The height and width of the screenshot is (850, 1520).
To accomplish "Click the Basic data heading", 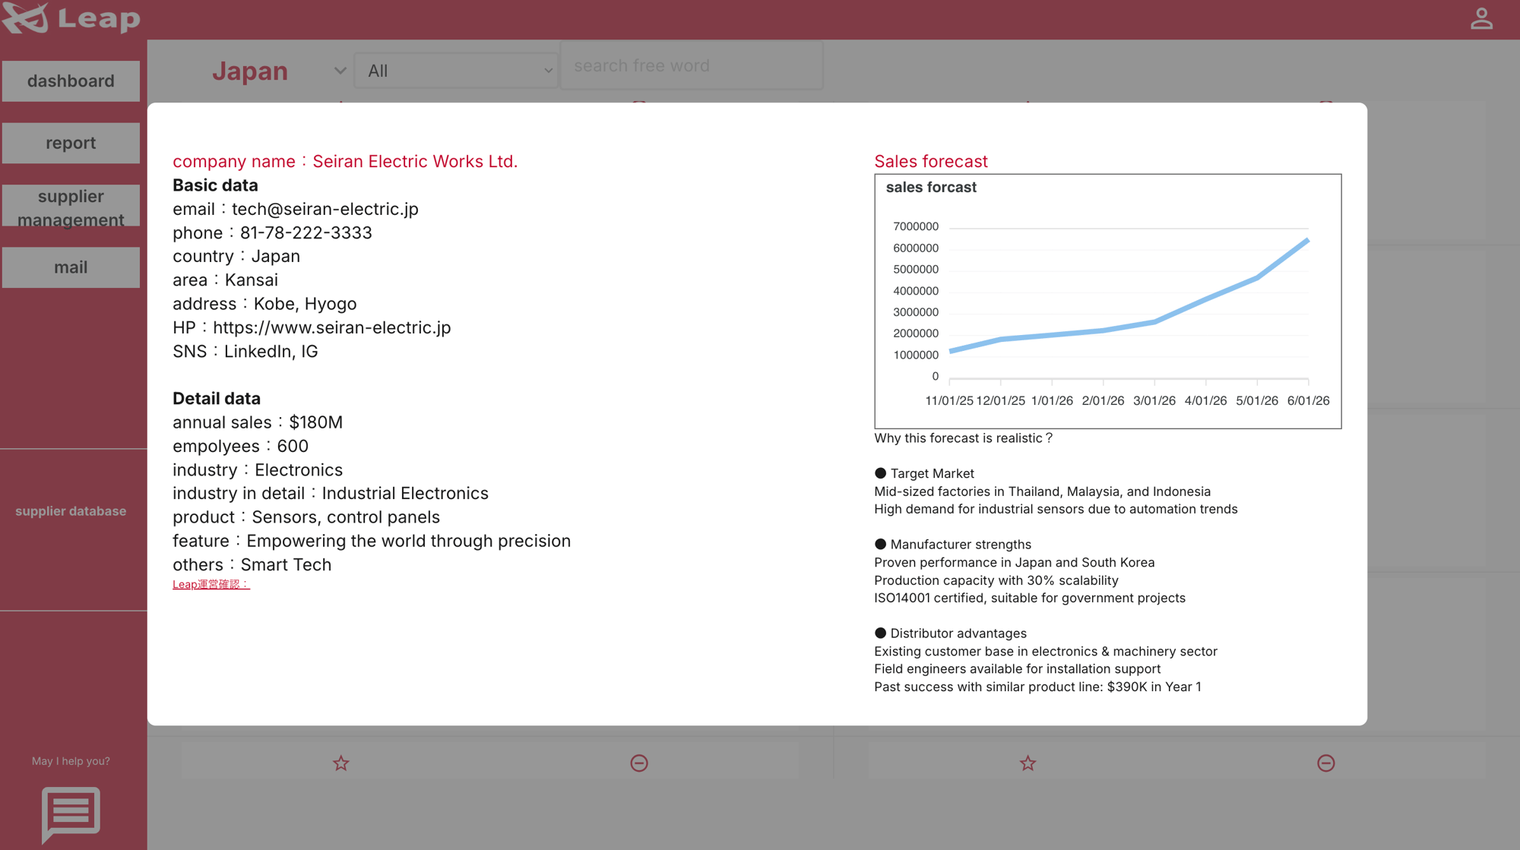I will pos(215,185).
